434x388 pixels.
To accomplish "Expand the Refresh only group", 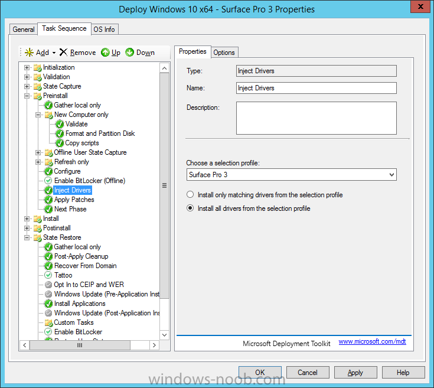I will pos(38,162).
